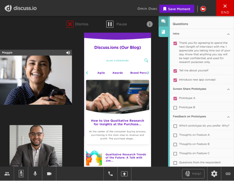Click the link icon in bottom bar
Viewport: 234px width, 181px height.
tap(228, 174)
